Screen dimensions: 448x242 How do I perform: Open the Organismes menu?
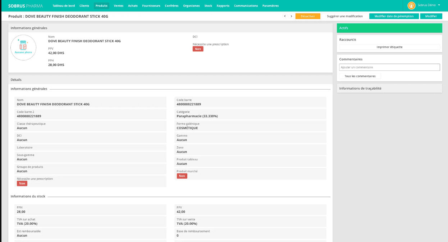pyautogui.click(x=191, y=6)
